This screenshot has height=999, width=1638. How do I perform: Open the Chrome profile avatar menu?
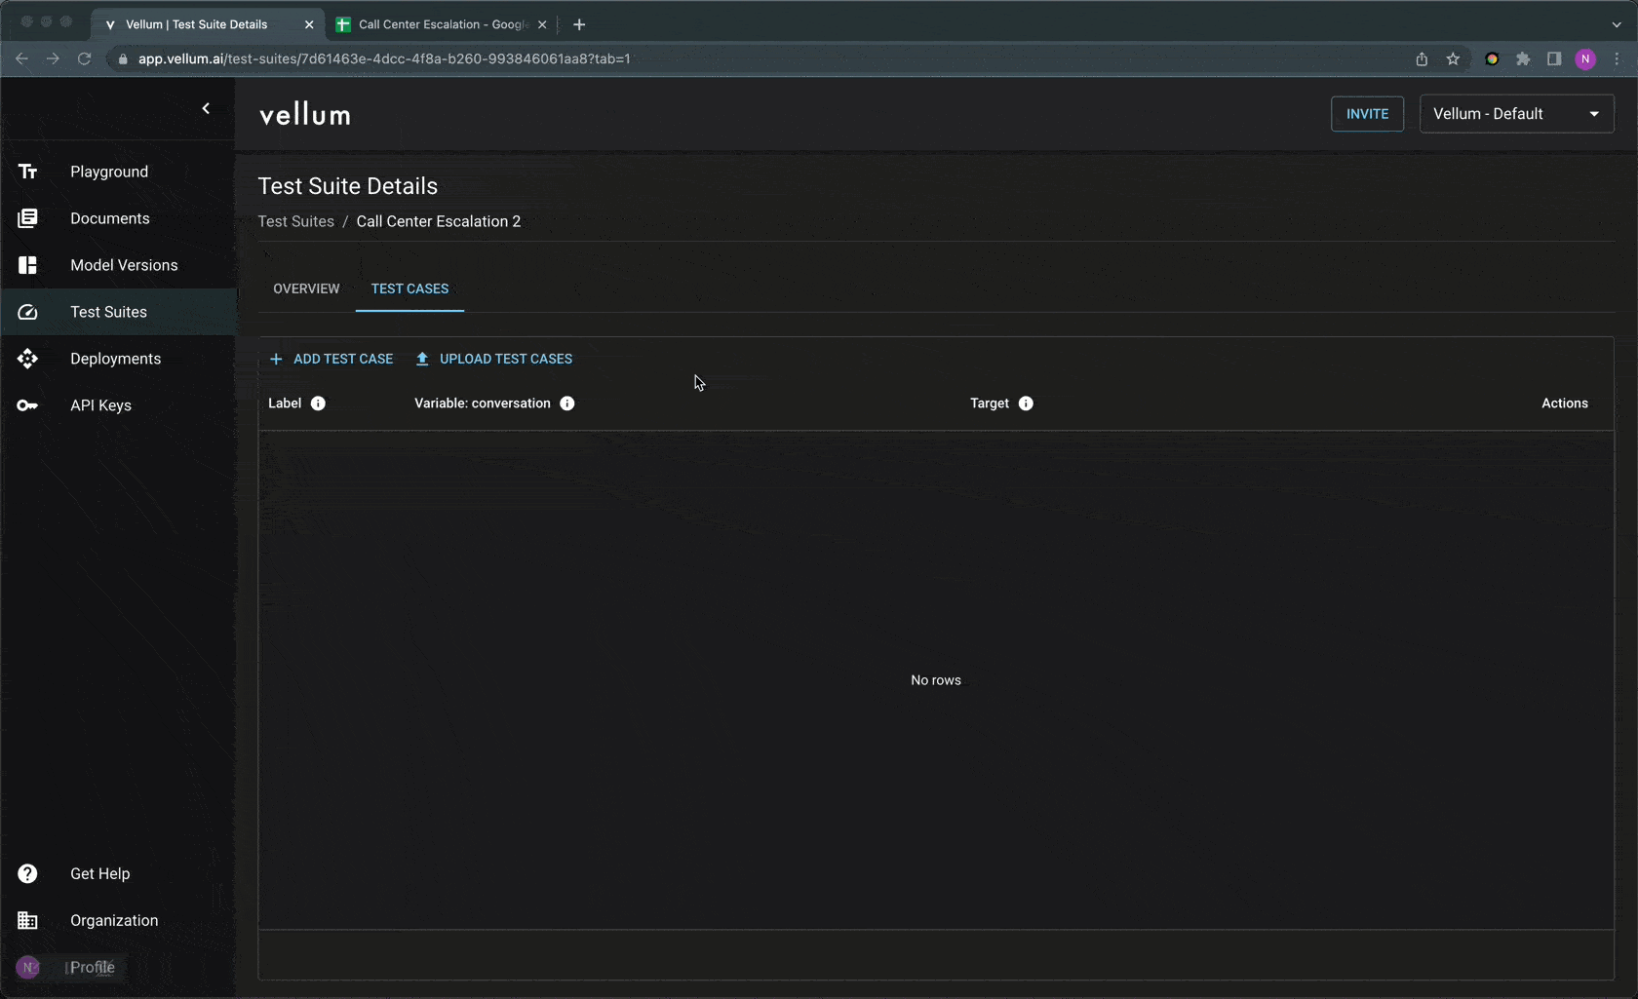pos(1585,59)
